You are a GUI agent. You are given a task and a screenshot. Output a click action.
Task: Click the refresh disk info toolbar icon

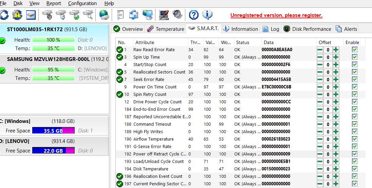[x=4, y=15]
